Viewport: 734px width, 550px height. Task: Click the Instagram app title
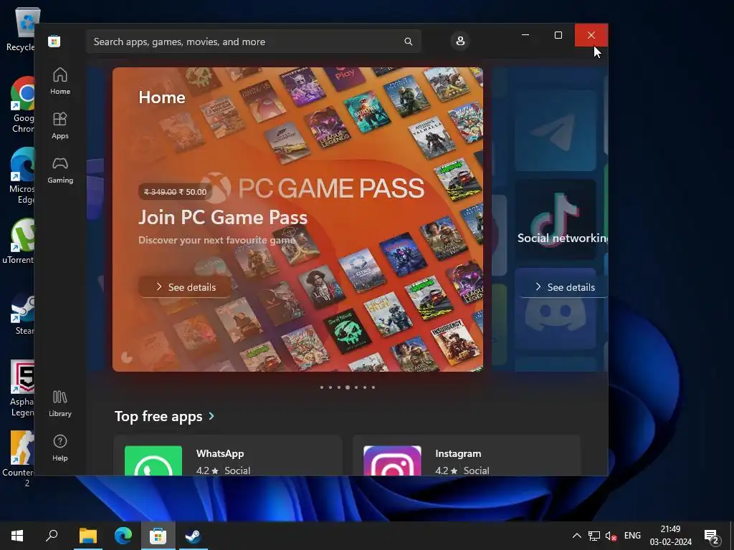(x=458, y=453)
